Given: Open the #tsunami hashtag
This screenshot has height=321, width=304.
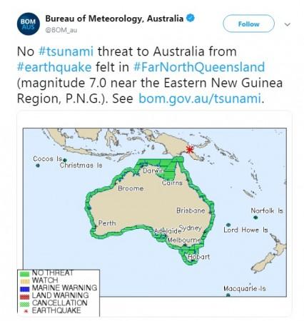Looking at the screenshot, I should coord(66,51).
